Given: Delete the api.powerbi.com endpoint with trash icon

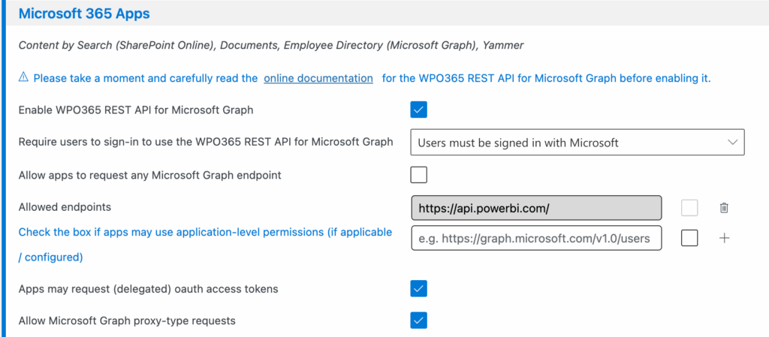Looking at the screenshot, I should pyautogui.click(x=724, y=208).
